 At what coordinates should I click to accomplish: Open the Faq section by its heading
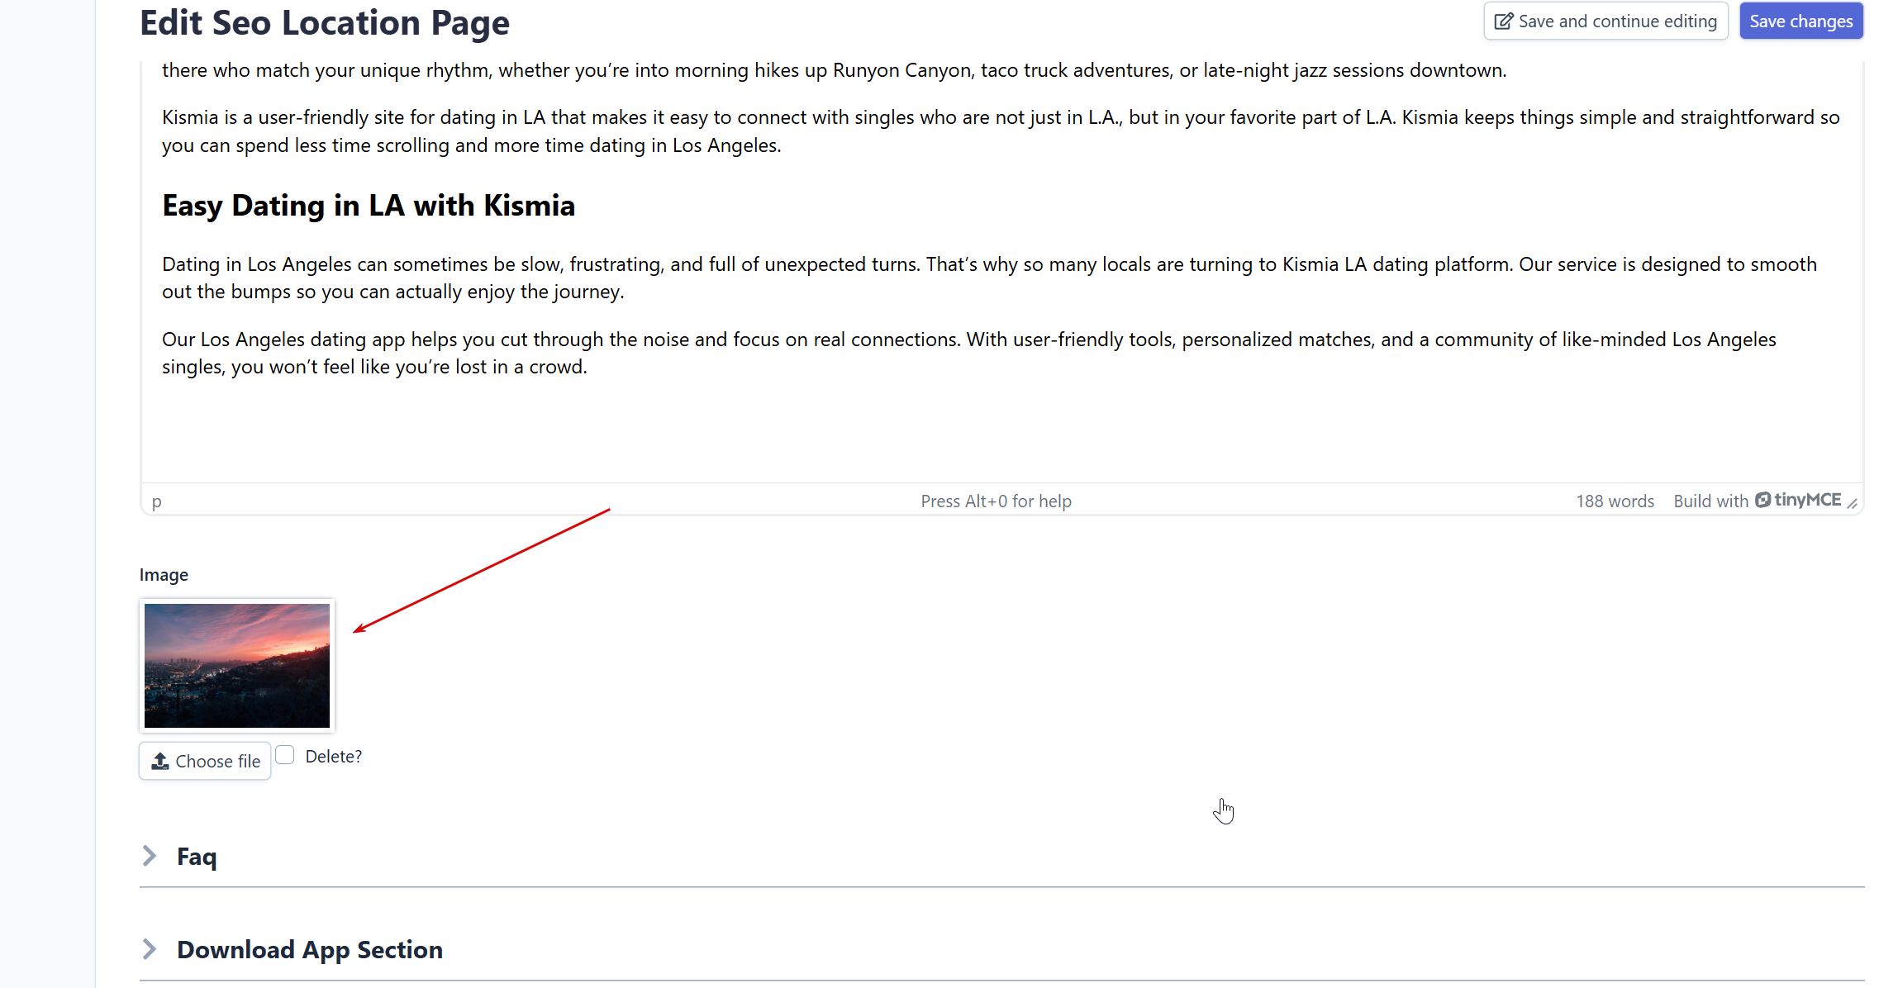pos(197,857)
